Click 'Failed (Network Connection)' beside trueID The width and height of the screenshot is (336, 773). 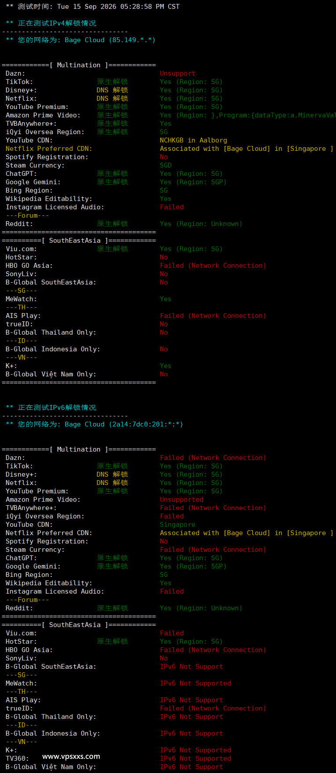point(213,708)
